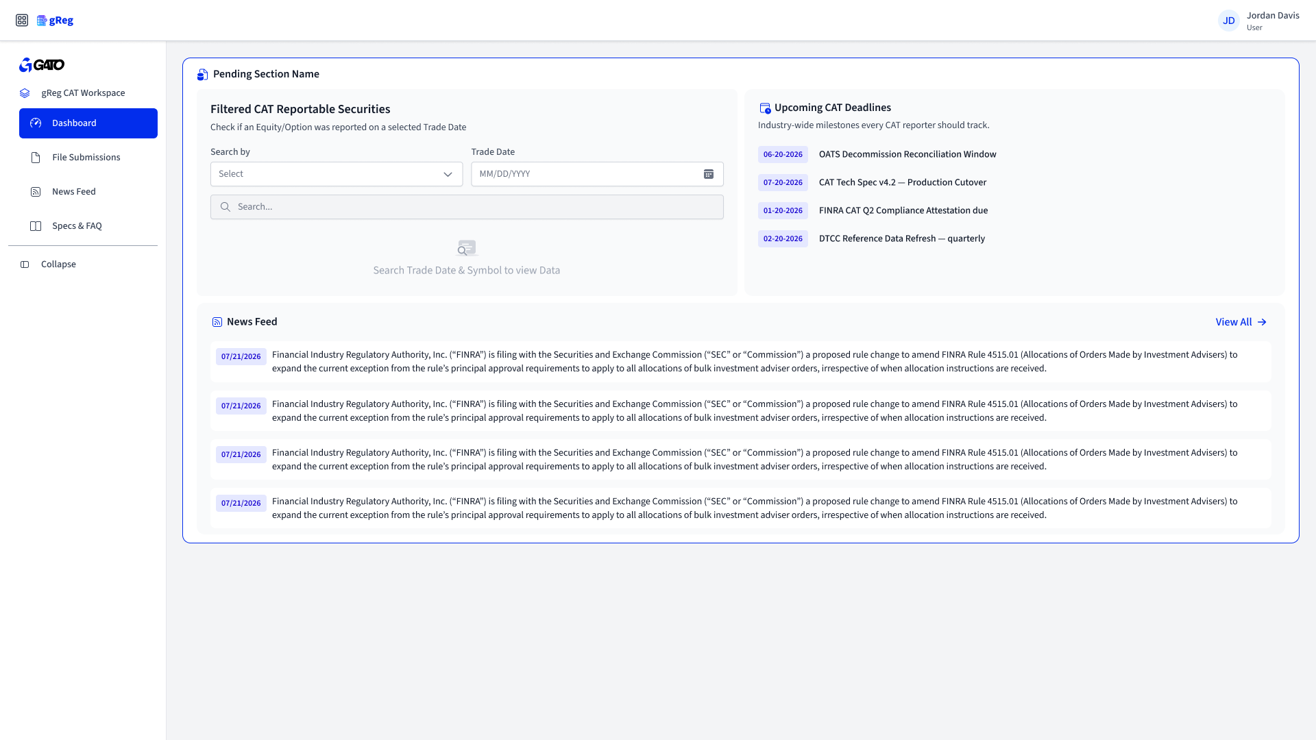Open the Search by Select dropdown
This screenshot has width=1316, height=740.
point(337,174)
